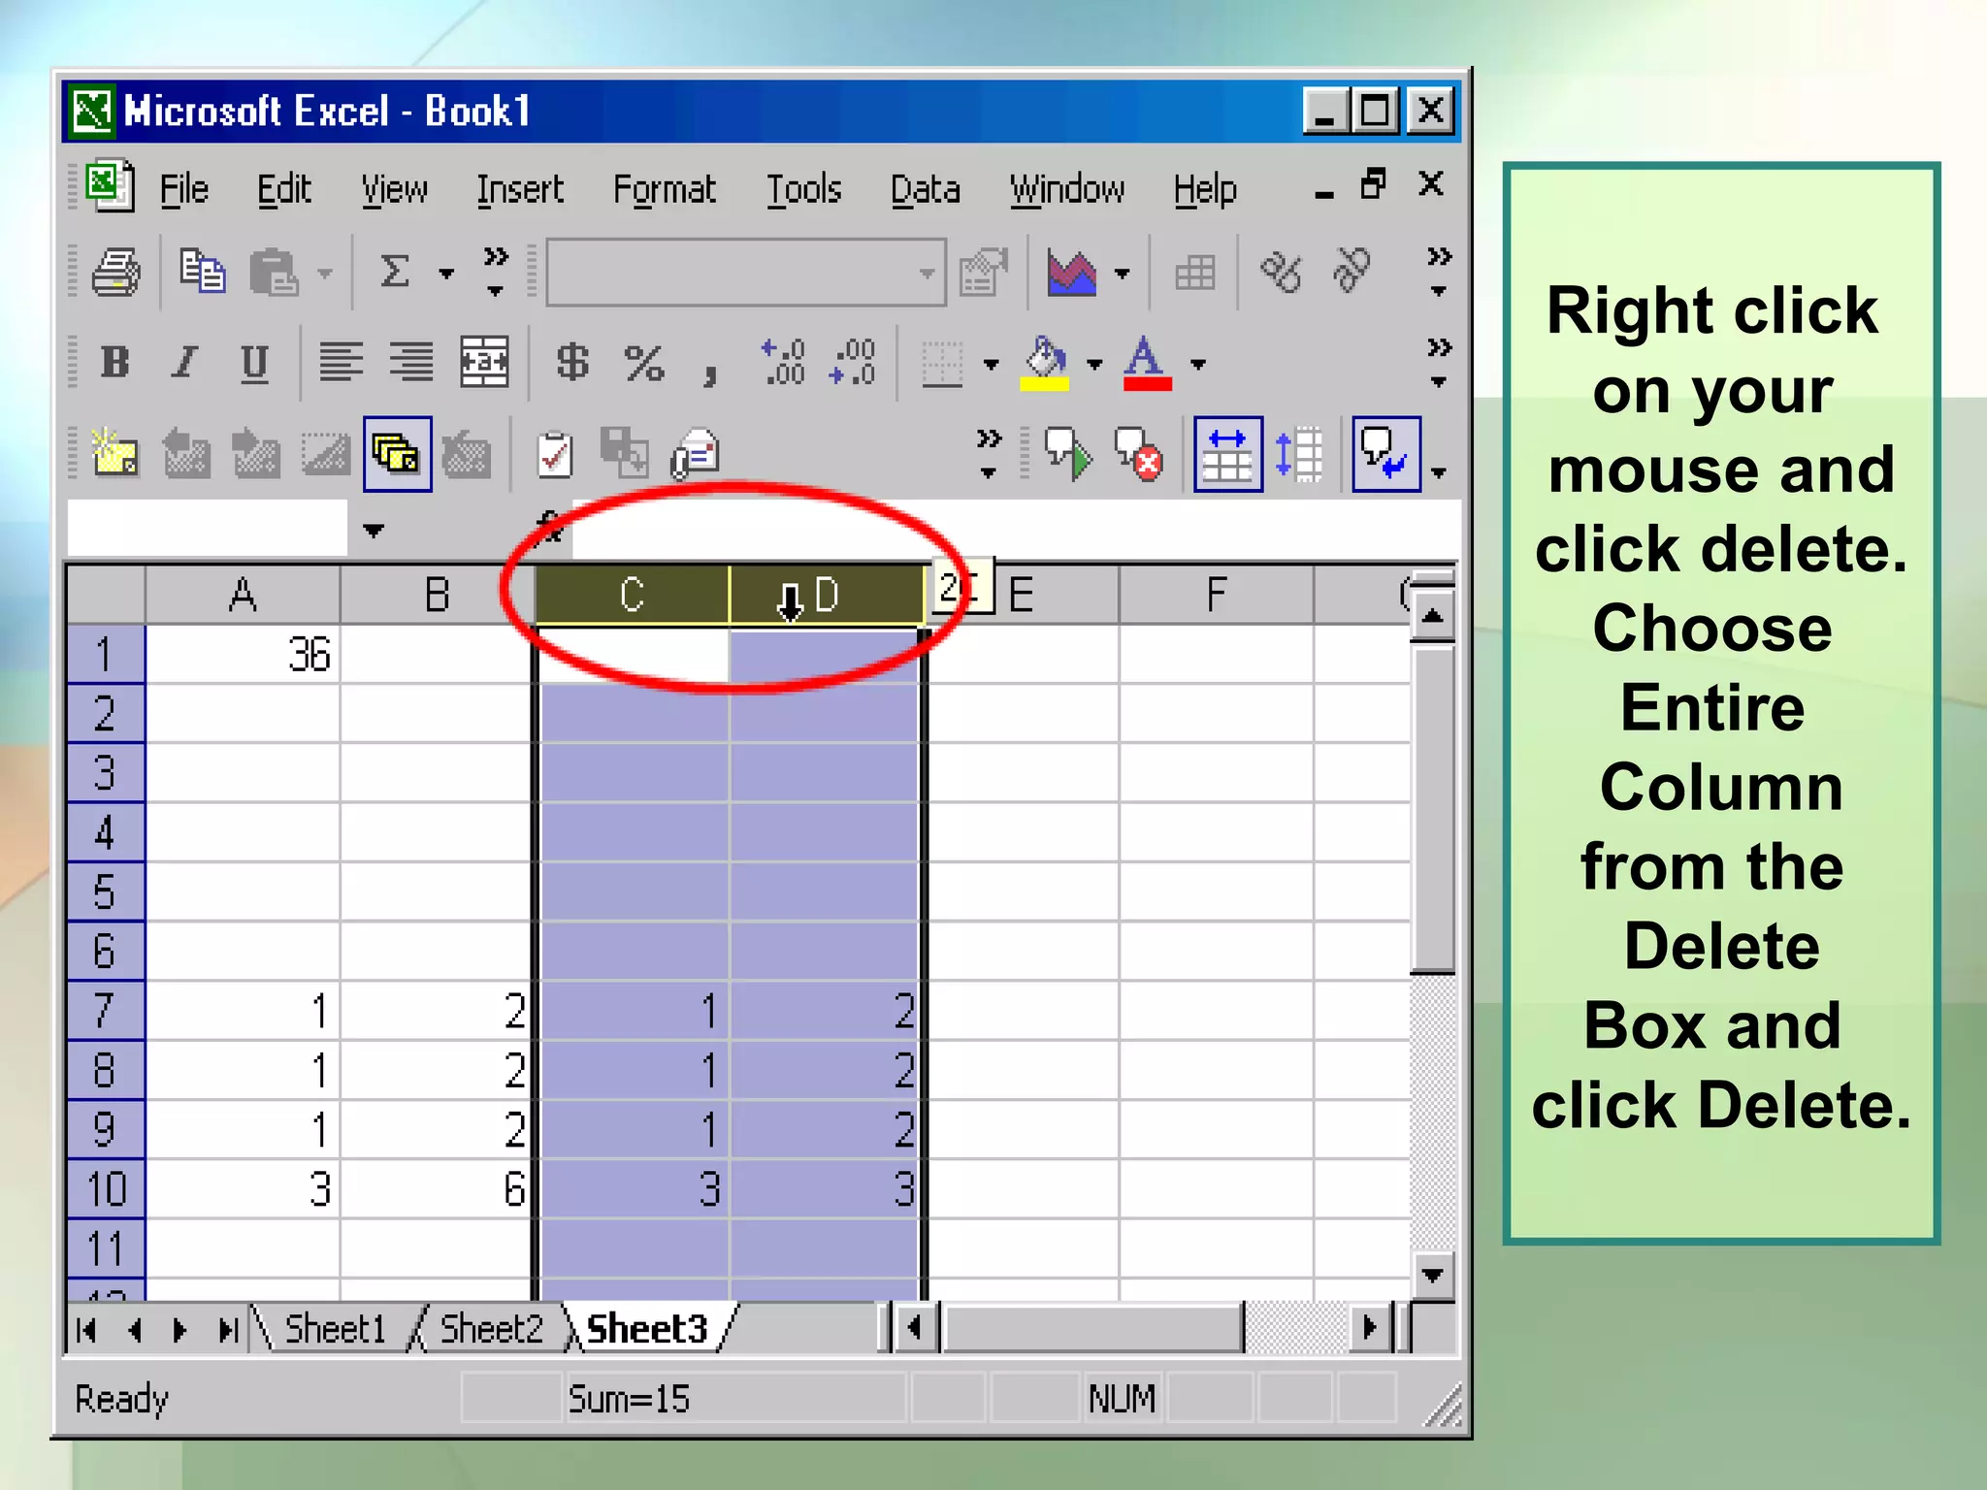Image resolution: width=1987 pixels, height=1490 pixels.
Task: Toggle the highlighted comment return-arrow button
Action: tap(1386, 454)
